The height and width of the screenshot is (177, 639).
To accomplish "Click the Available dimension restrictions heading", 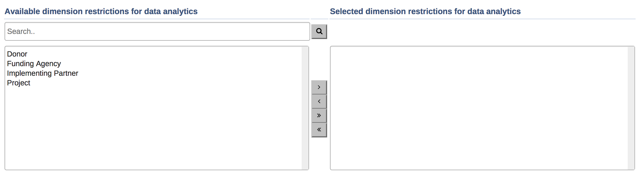I will coord(101,11).
